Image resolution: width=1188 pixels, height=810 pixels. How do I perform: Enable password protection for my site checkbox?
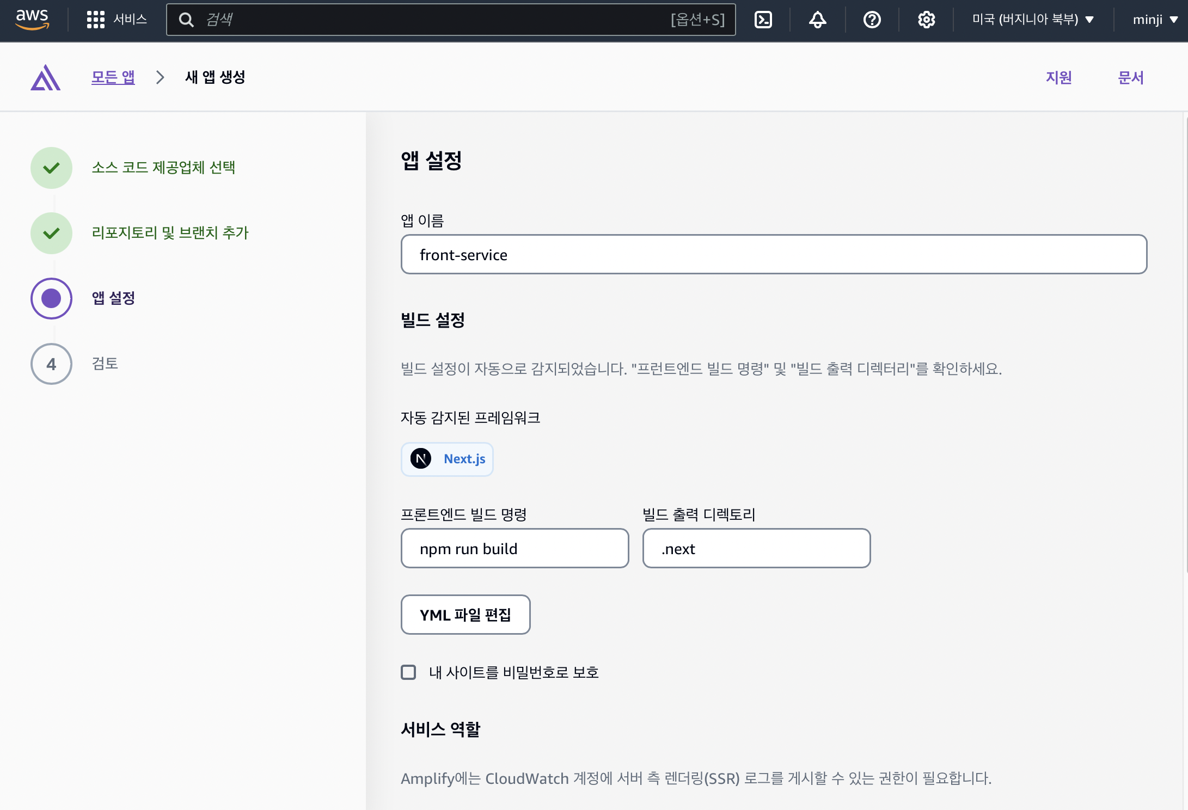(x=408, y=672)
